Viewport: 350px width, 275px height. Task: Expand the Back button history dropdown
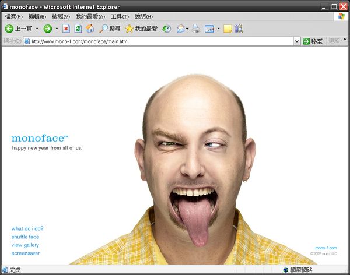[x=37, y=29]
